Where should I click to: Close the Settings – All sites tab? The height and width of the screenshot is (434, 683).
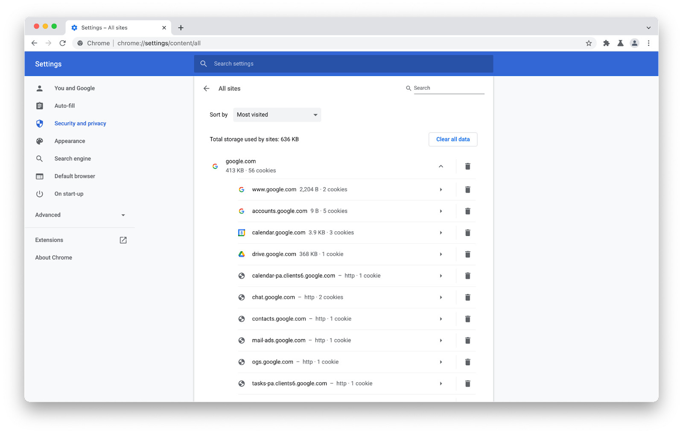[x=164, y=28]
